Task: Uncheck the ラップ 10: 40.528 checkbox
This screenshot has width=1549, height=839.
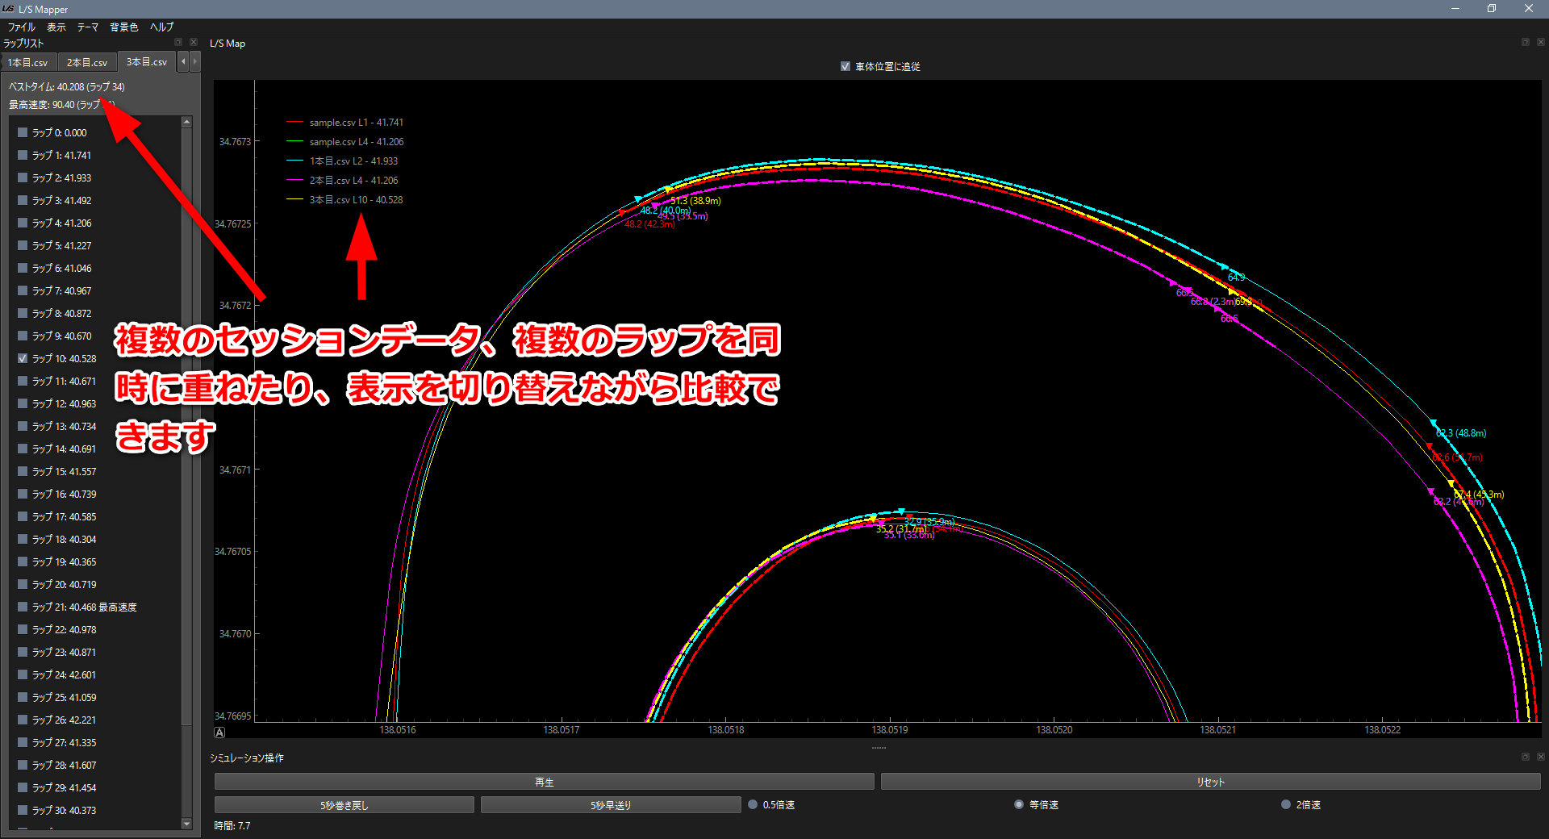Action: (23, 358)
